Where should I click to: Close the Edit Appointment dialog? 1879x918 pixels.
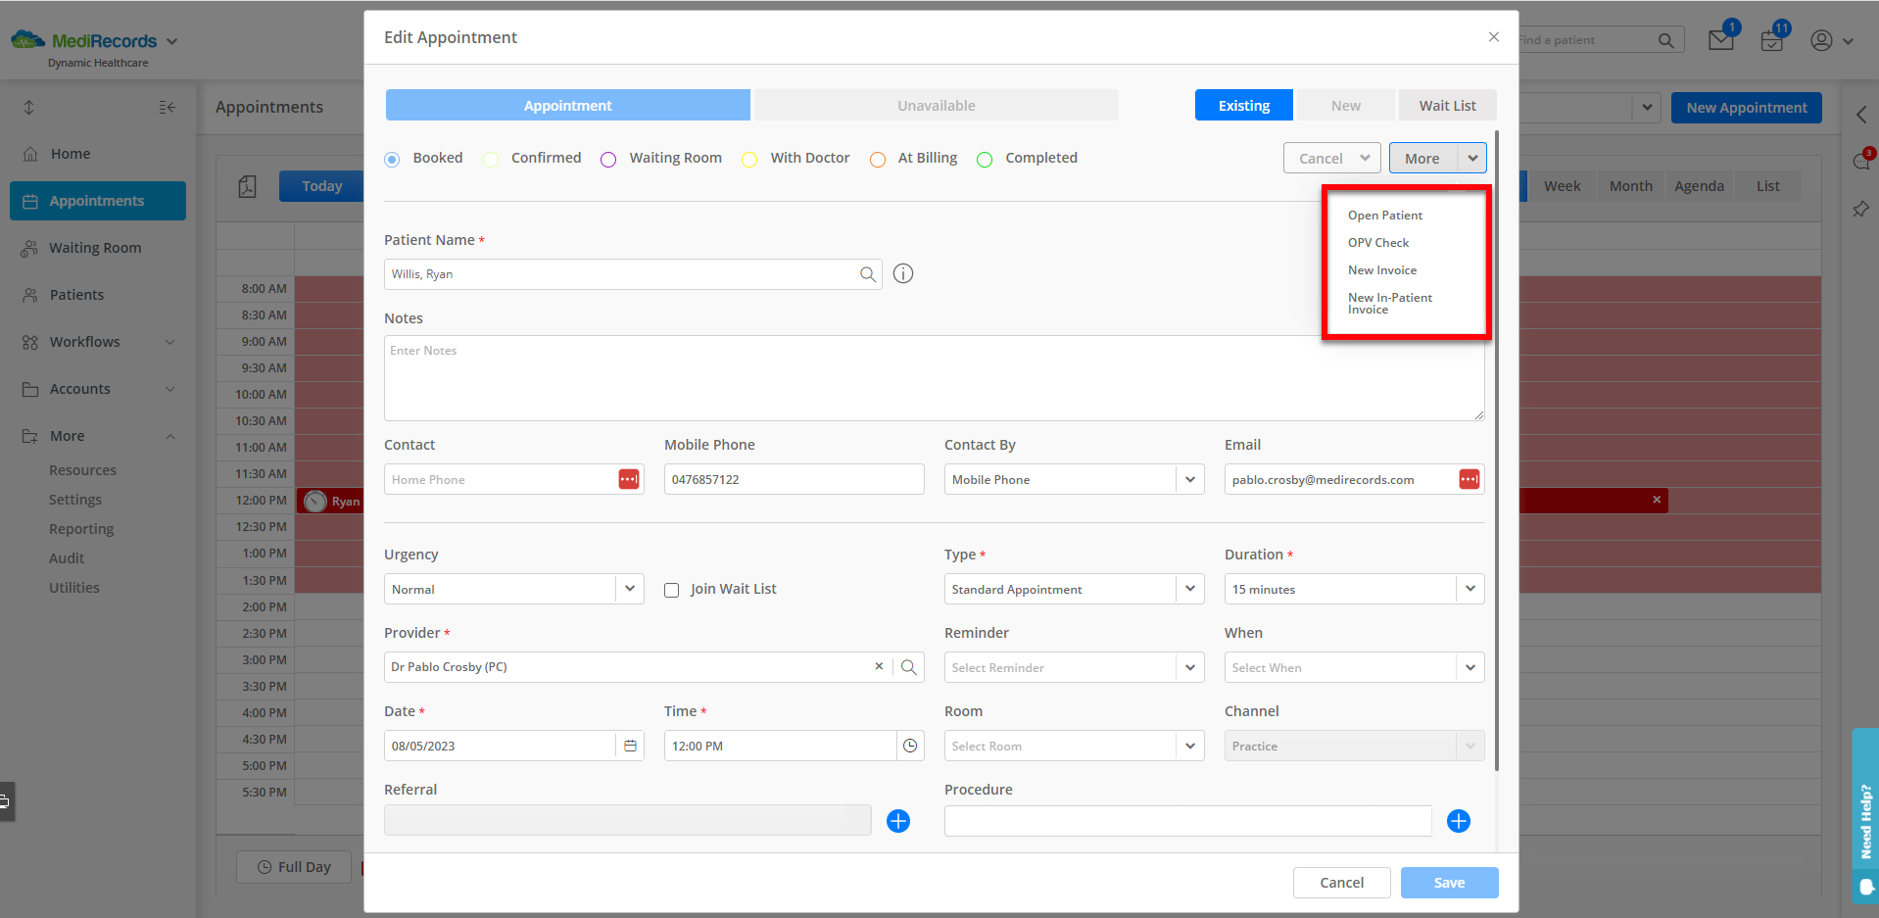(1494, 37)
